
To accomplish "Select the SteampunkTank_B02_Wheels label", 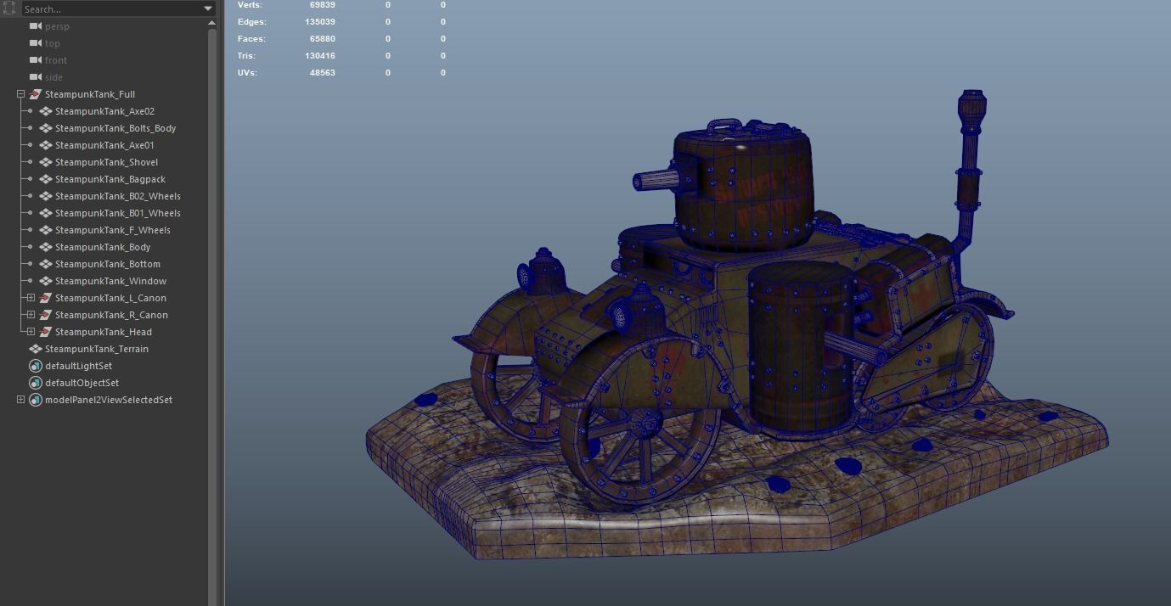I will 118,196.
